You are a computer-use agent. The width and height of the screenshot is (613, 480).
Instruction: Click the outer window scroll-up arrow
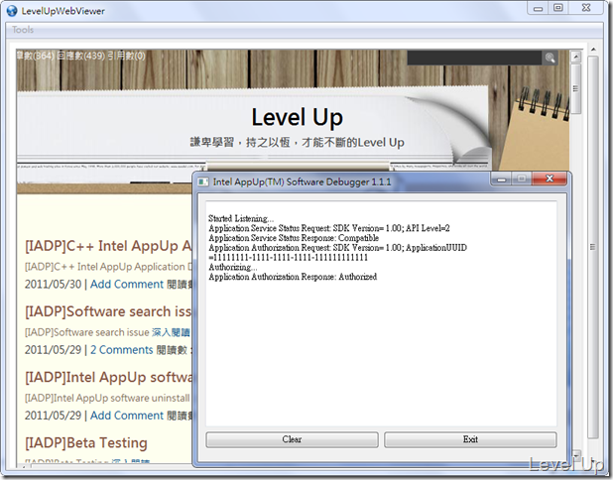pos(593,50)
